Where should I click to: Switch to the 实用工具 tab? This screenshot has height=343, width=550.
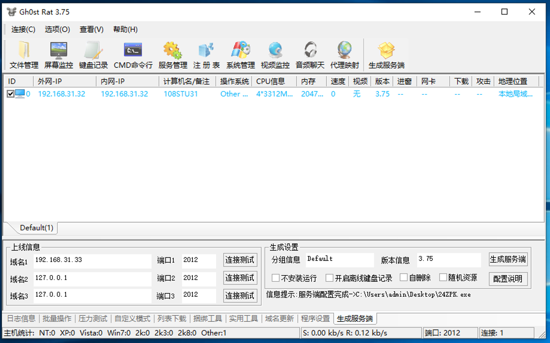tap(243, 318)
